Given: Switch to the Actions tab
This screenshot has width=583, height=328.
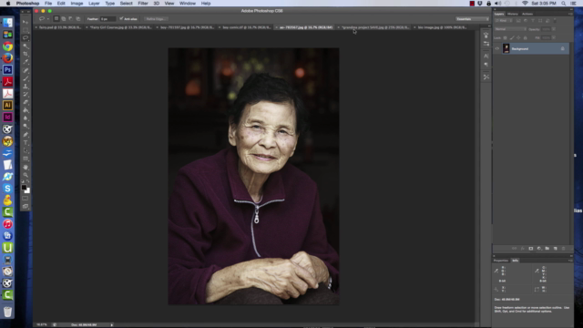Looking at the screenshot, I should 527,15.
